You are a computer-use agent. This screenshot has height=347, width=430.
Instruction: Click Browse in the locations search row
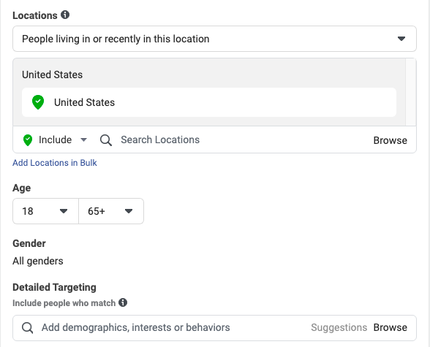tap(390, 140)
